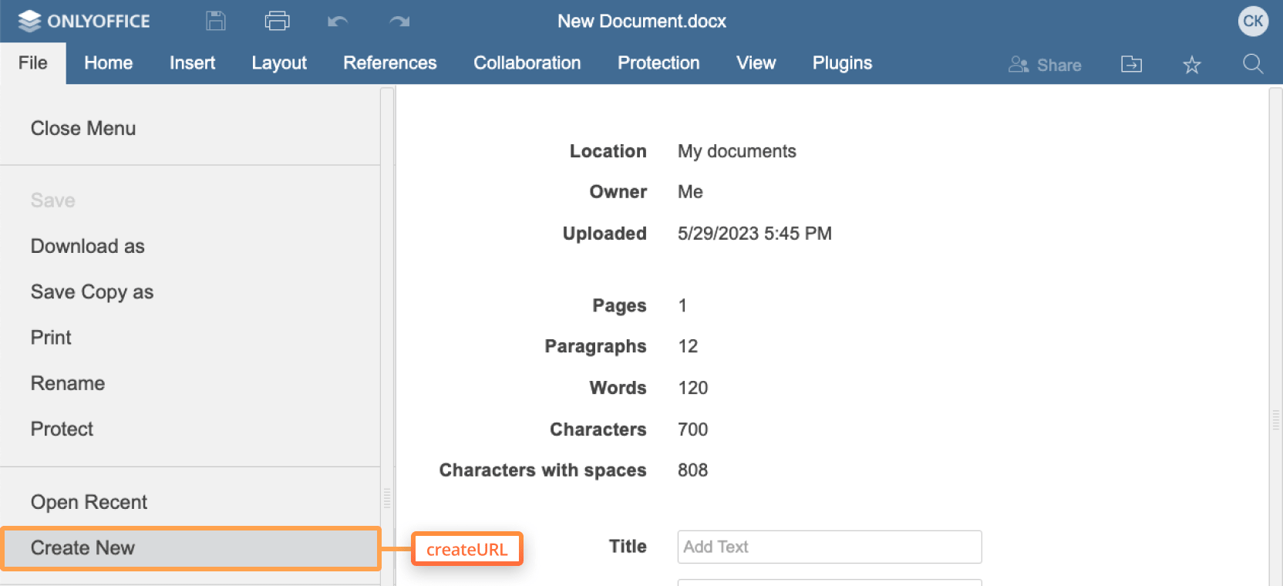1283x586 pixels.
Task: Click the Undo arrow icon
Action: 338,22
